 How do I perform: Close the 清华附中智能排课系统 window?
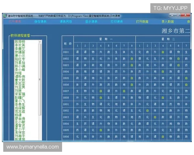pyautogui.click(x=185, y=15)
